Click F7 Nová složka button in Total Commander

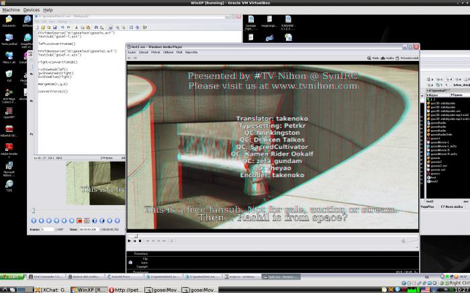point(452,207)
